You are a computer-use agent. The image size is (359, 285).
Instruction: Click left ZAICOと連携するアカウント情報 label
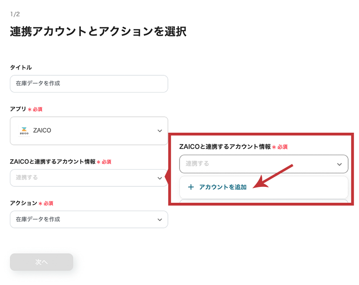(53, 162)
